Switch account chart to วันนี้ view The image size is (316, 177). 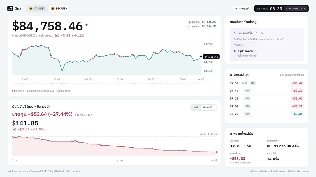196,108
